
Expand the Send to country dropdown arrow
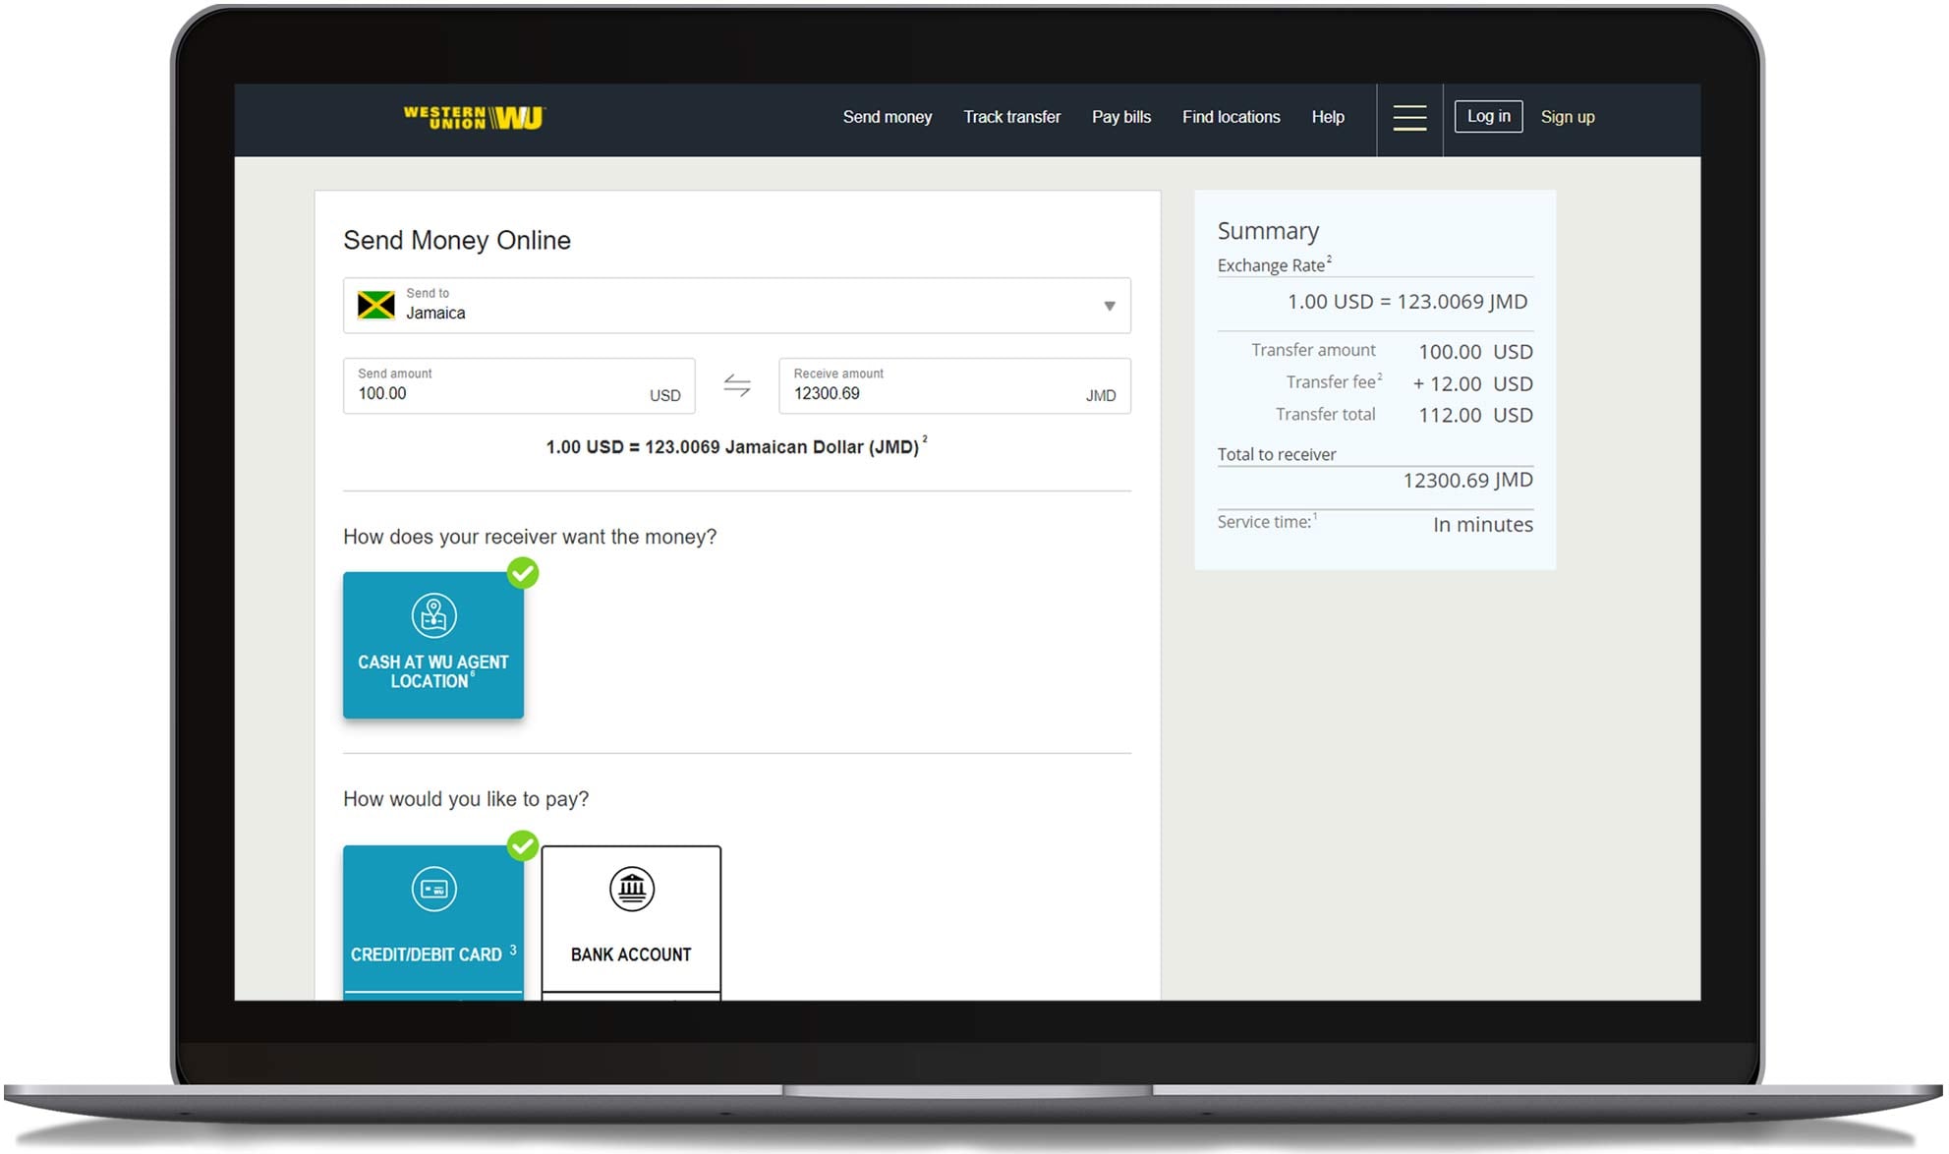pyautogui.click(x=1109, y=306)
